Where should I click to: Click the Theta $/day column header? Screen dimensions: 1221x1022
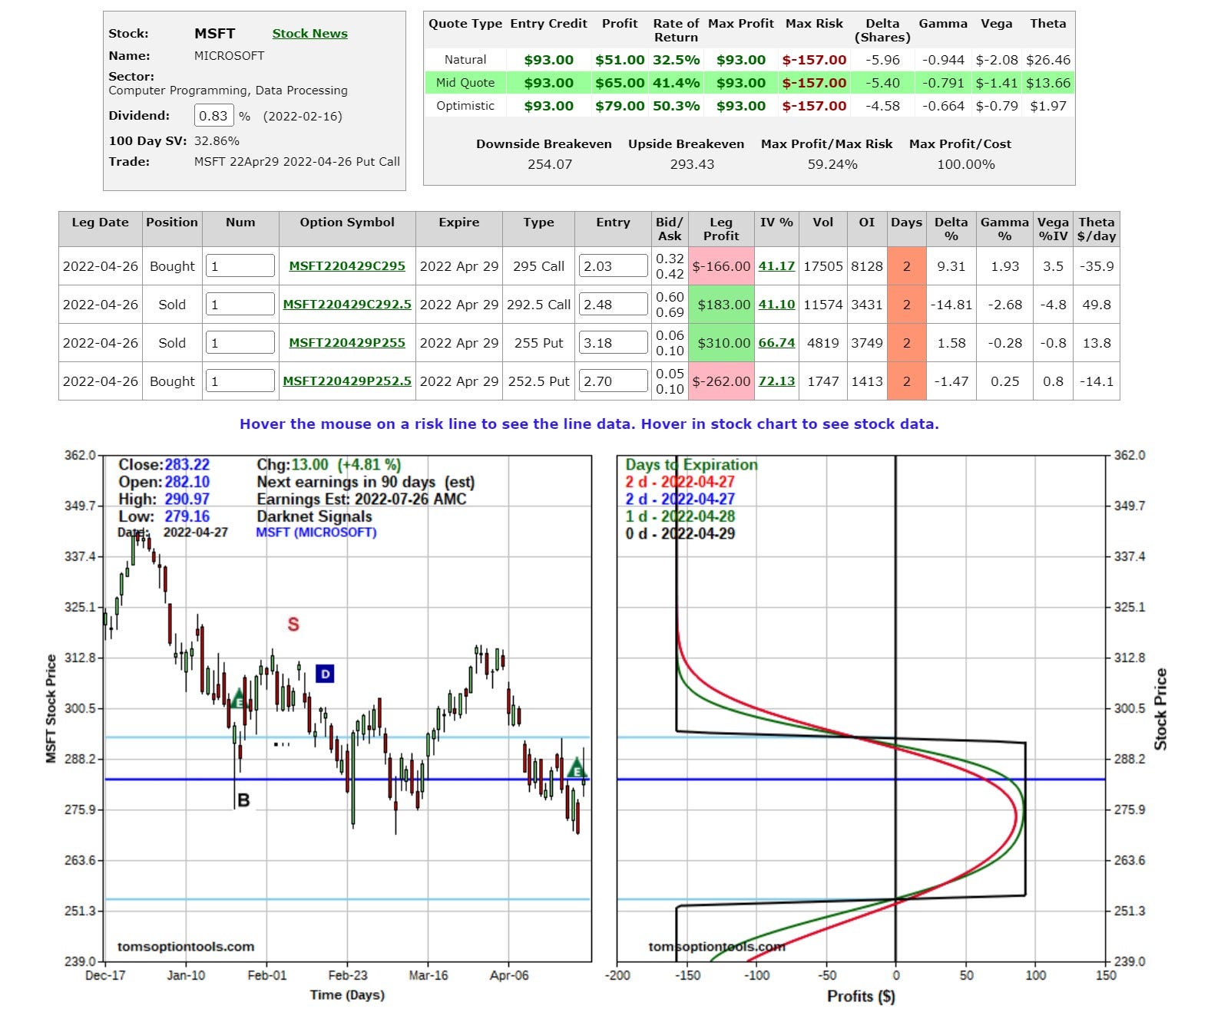[1097, 229]
